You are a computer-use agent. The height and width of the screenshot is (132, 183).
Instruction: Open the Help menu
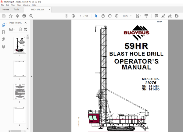34,5
